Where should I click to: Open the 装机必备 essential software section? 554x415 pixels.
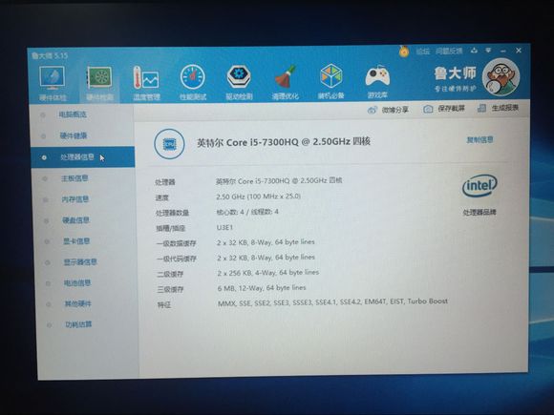click(331, 81)
